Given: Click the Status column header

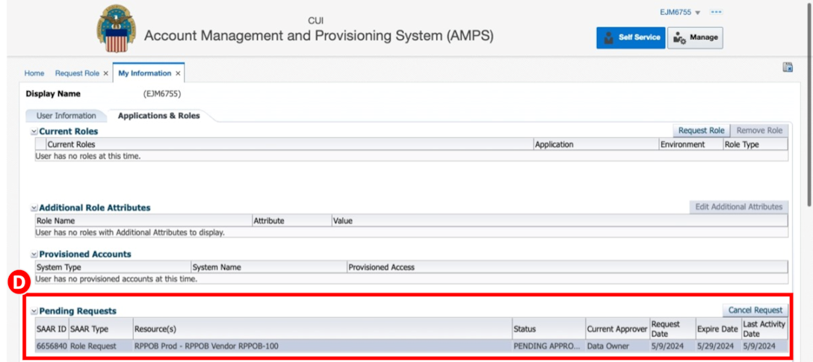Looking at the screenshot, I should [x=548, y=329].
